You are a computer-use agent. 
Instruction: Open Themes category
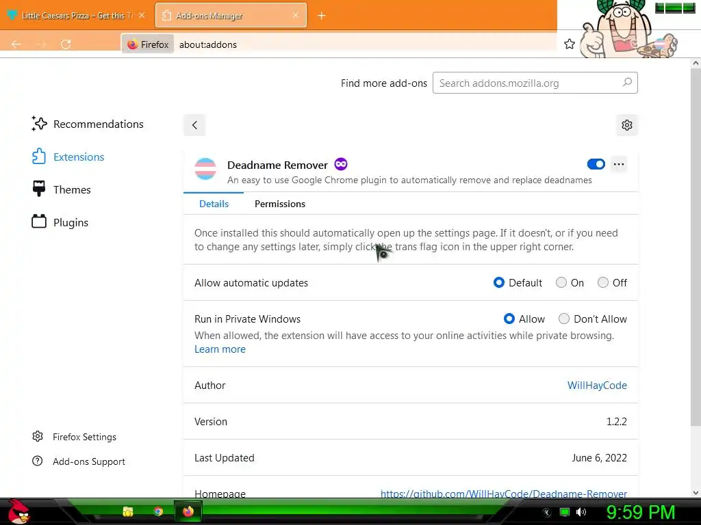[x=61, y=189]
